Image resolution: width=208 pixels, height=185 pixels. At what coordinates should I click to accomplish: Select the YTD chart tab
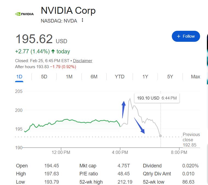(x=119, y=77)
